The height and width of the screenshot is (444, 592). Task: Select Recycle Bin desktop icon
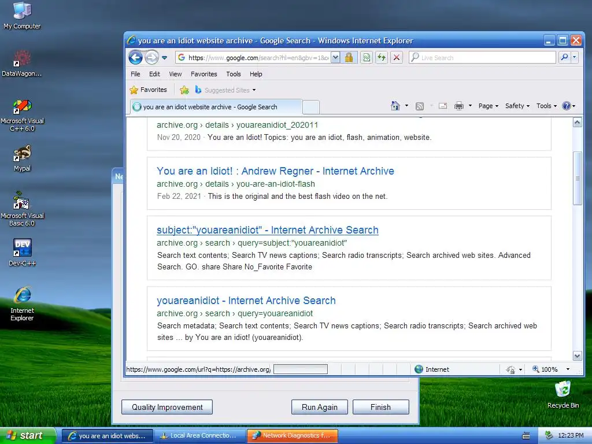click(563, 394)
